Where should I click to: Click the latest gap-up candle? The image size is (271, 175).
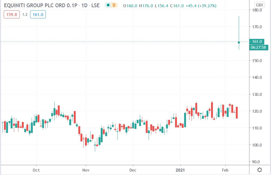[239, 42]
